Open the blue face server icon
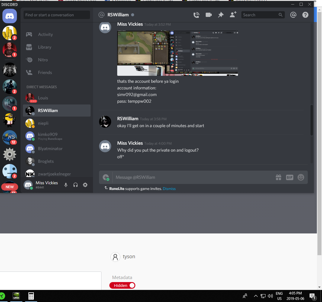This screenshot has height=302, width=322. [10, 171]
